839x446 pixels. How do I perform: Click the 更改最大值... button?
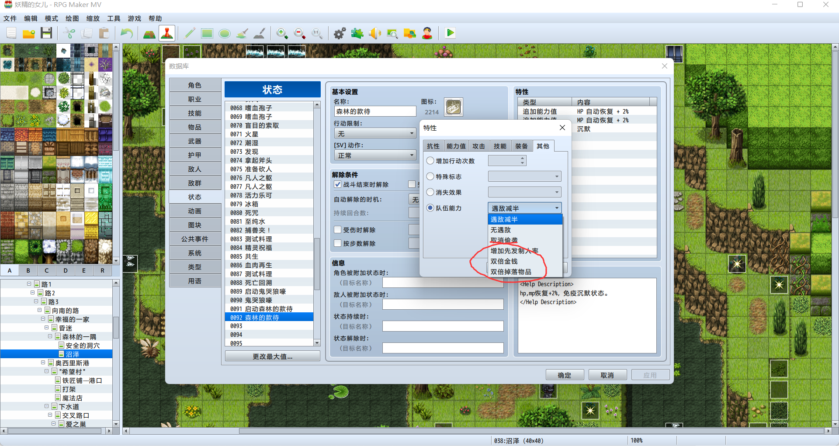click(x=273, y=356)
